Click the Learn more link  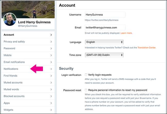[x=126, y=33]
